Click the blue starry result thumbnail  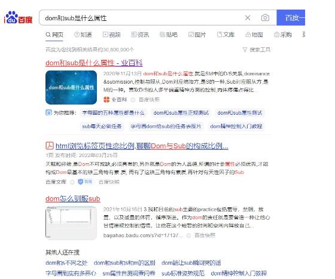(71, 87)
